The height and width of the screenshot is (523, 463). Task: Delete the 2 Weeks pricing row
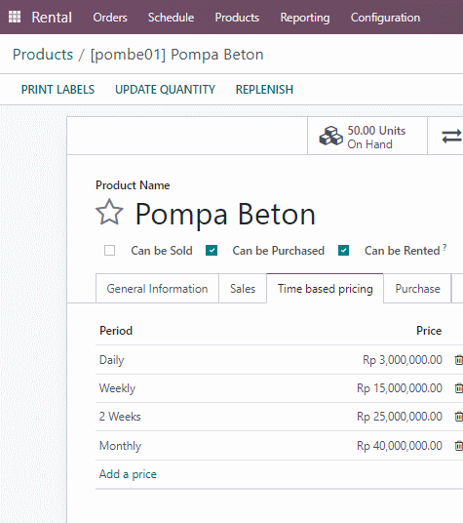458,417
